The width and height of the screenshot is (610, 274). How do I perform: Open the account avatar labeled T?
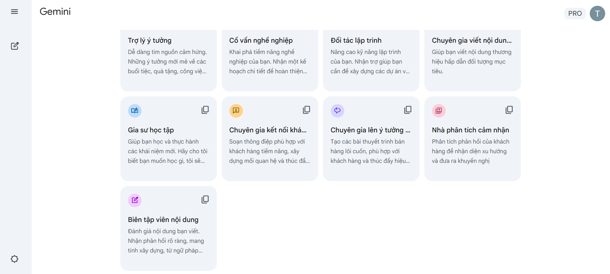[x=597, y=13]
